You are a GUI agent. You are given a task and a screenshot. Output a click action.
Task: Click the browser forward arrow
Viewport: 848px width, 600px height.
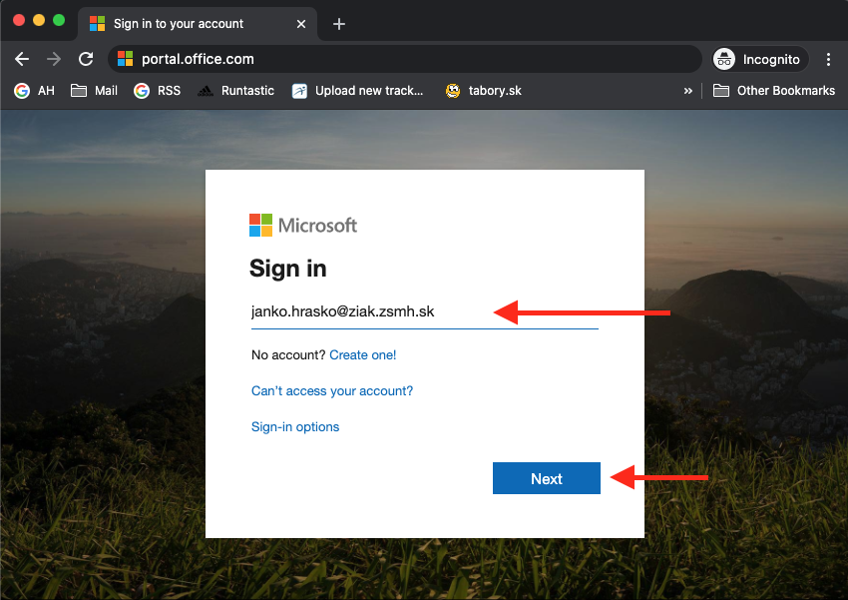point(54,59)
